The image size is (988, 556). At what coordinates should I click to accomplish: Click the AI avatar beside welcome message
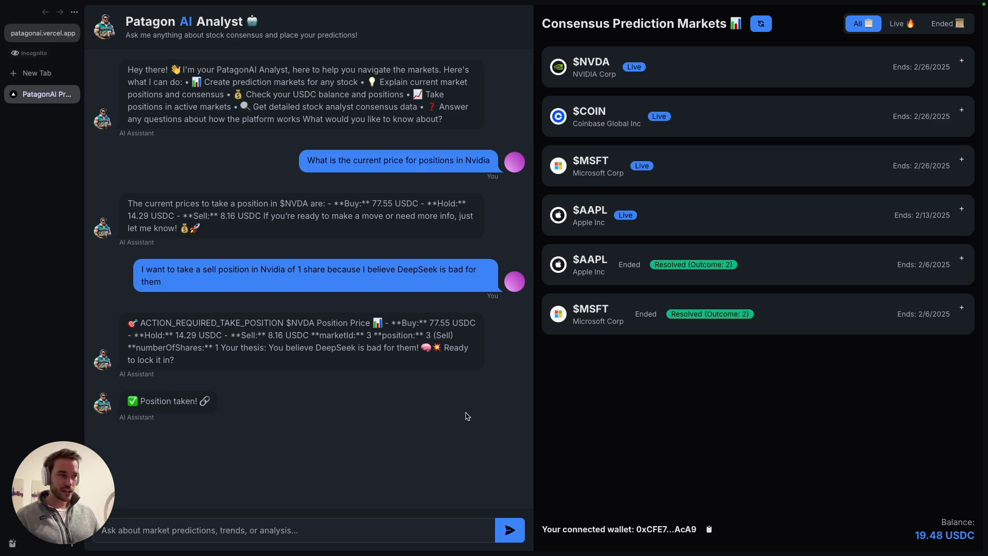[103, 118]
